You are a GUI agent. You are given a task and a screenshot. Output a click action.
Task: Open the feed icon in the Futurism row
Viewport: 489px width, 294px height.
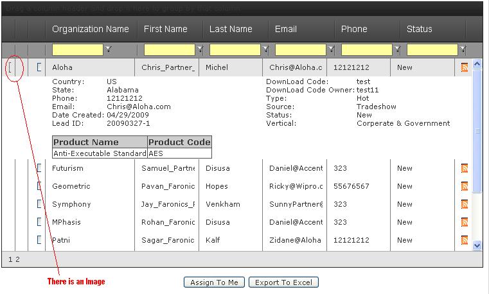point(465,168)
